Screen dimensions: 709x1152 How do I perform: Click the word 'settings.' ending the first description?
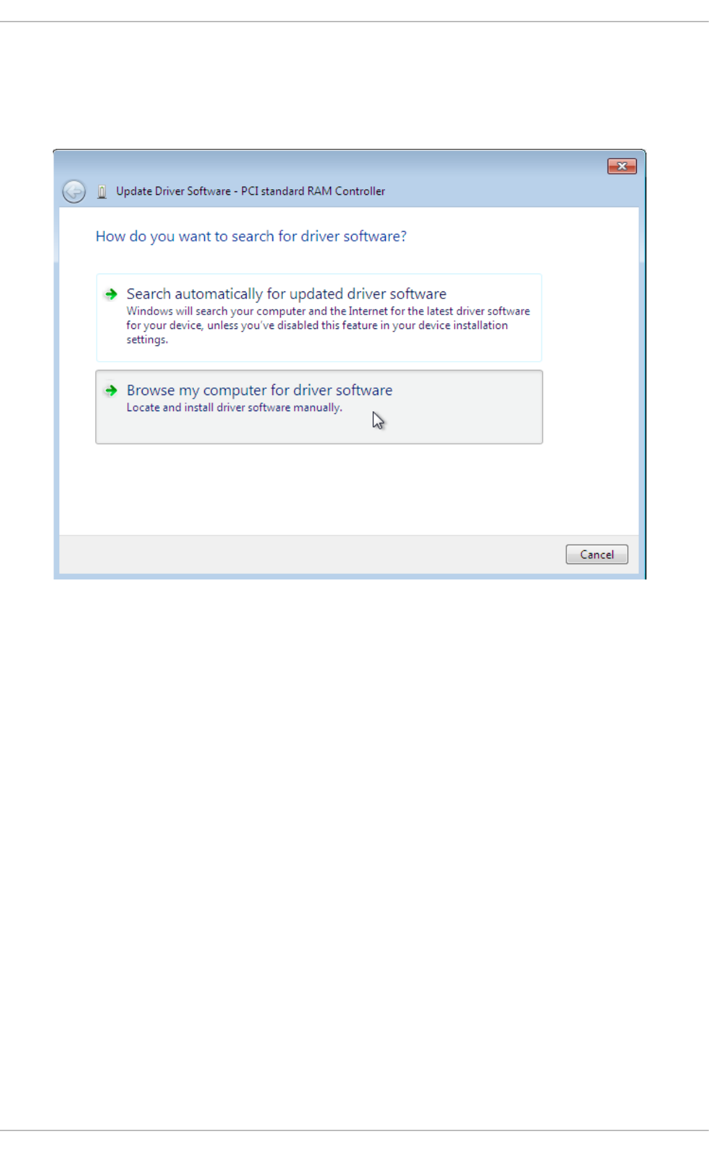147,340
